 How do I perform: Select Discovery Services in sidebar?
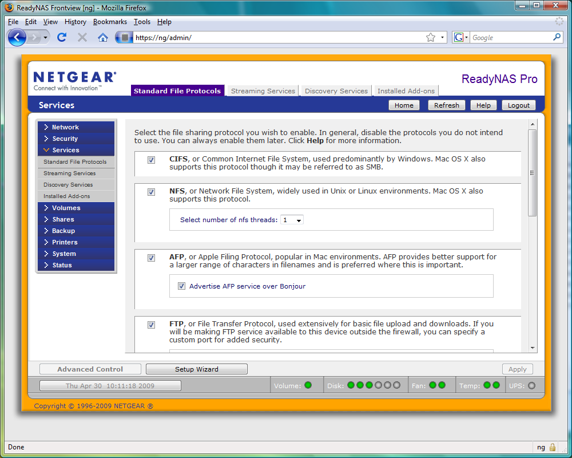76,184
